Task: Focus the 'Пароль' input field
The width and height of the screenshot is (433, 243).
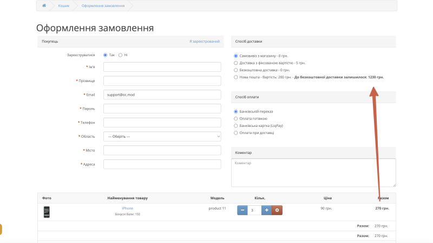Action: [x=162, y=109]
